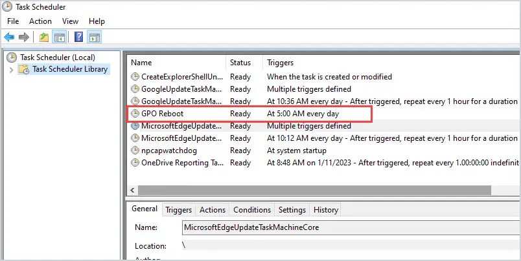Click the Task Scheduler title bar clock icon
This screenshot has width=521, height=261.
(7, 6)
